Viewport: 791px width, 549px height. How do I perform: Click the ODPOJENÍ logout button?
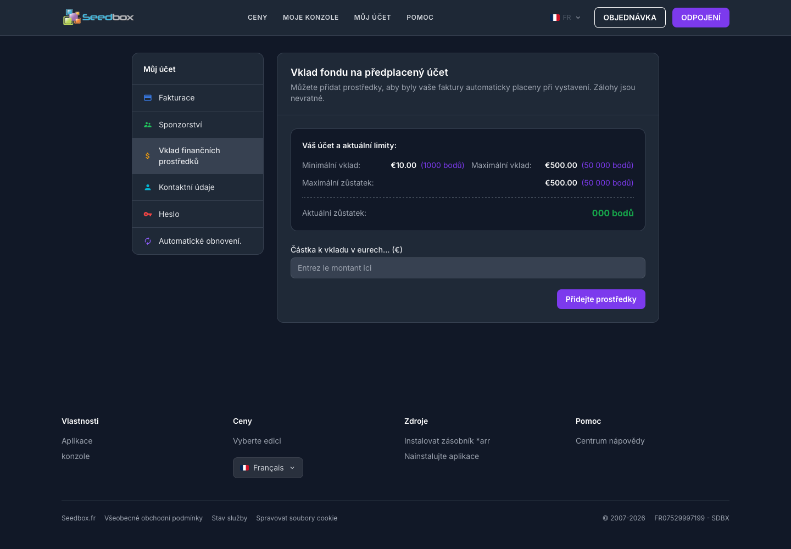[701, 18]
